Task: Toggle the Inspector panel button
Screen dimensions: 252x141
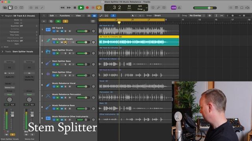Action: (10, 8)
